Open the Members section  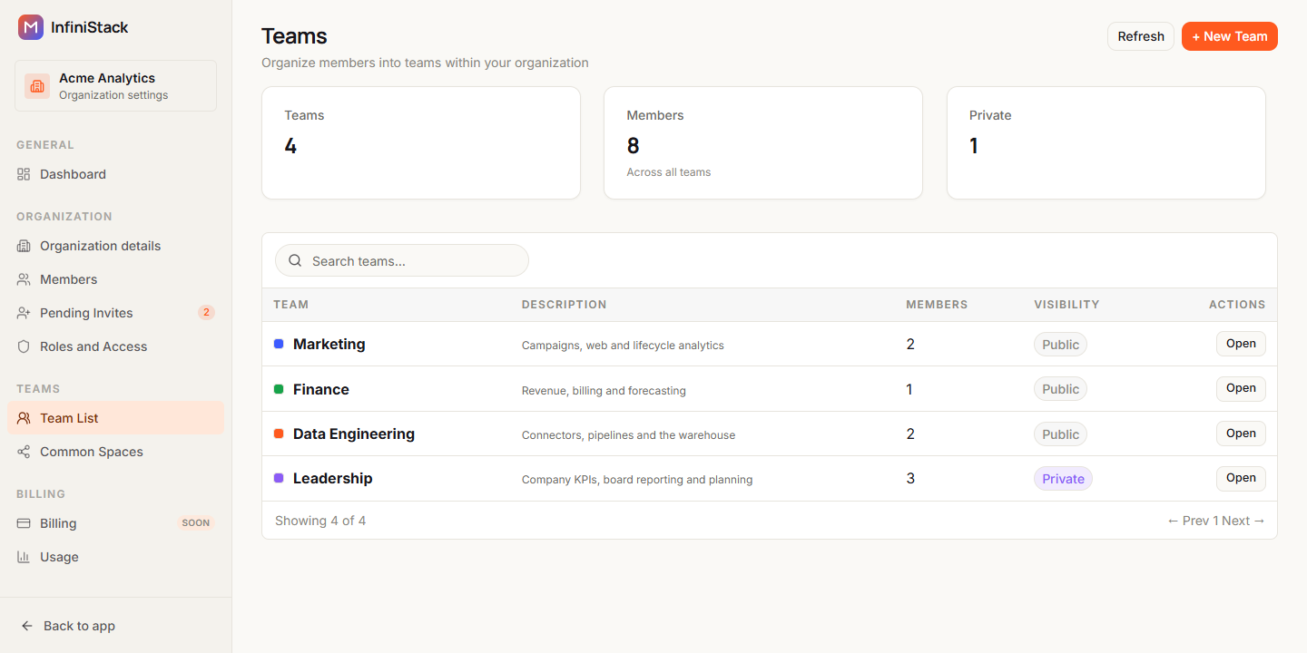[x=115, y=279]
